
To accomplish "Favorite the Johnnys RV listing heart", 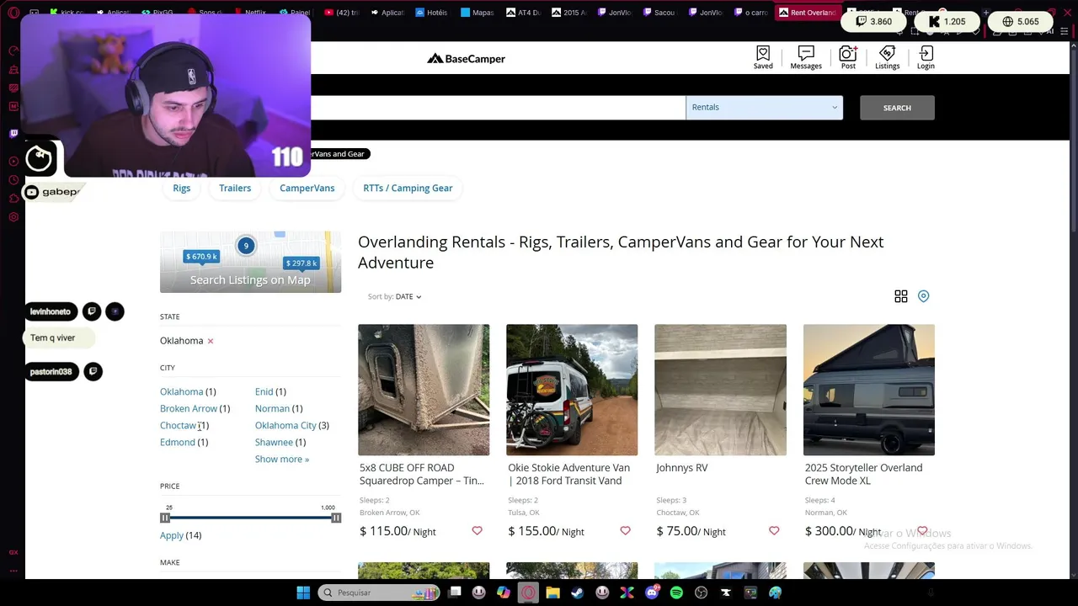I will pos(774,530).
